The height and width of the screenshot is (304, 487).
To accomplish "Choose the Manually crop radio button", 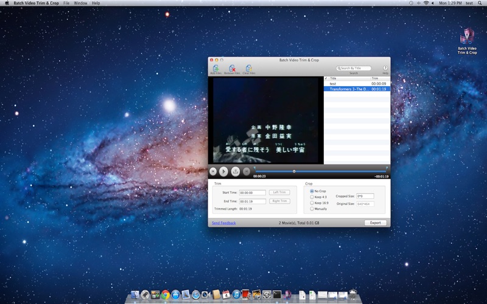I will pyautogui.click(x=312, y=209).
